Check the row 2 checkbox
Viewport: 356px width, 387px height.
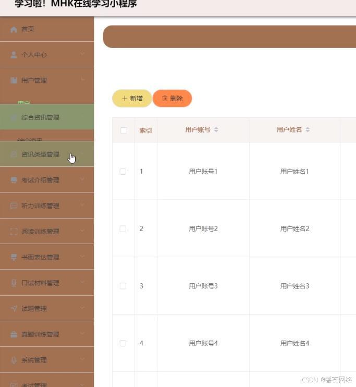123,229
